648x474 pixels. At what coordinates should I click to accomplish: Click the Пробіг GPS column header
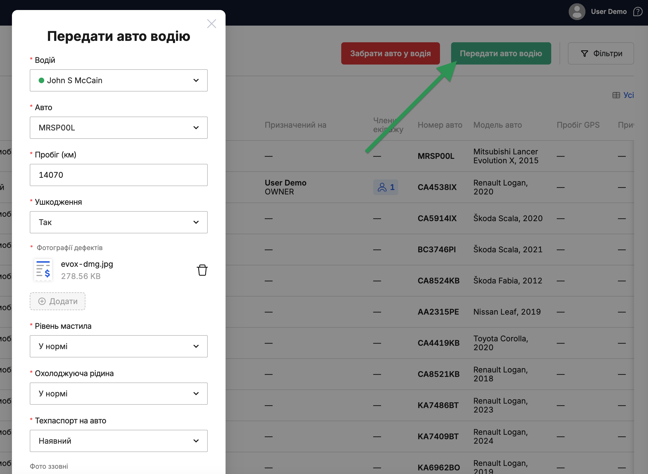pyautogui.click(x=578, y=125)
